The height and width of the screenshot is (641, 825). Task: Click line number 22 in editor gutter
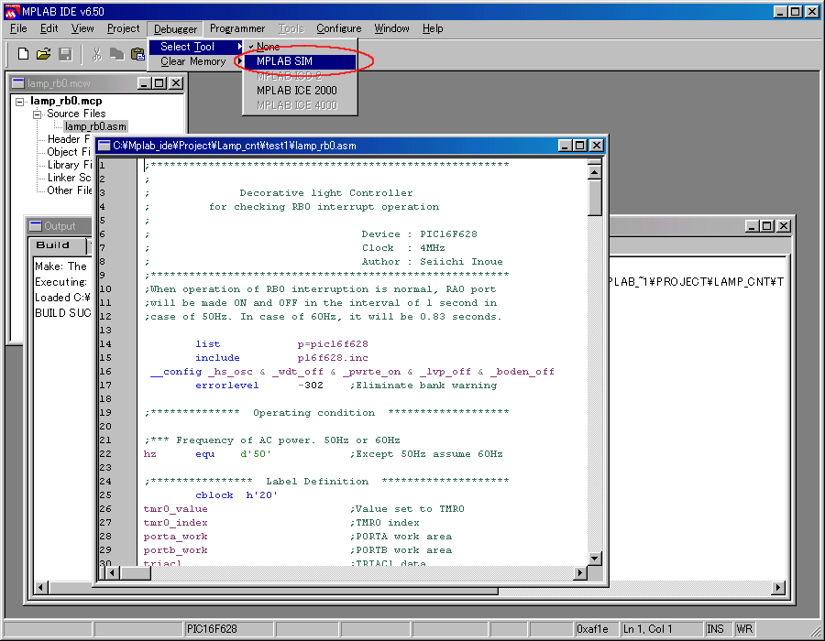[x=105, y=454]
